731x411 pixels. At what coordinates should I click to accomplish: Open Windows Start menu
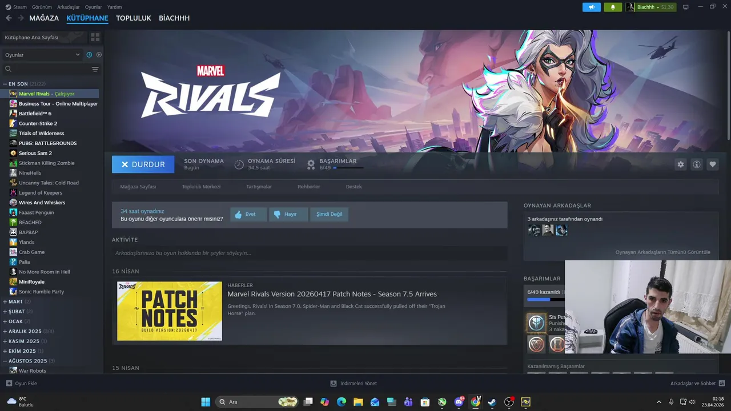point(206,402)
